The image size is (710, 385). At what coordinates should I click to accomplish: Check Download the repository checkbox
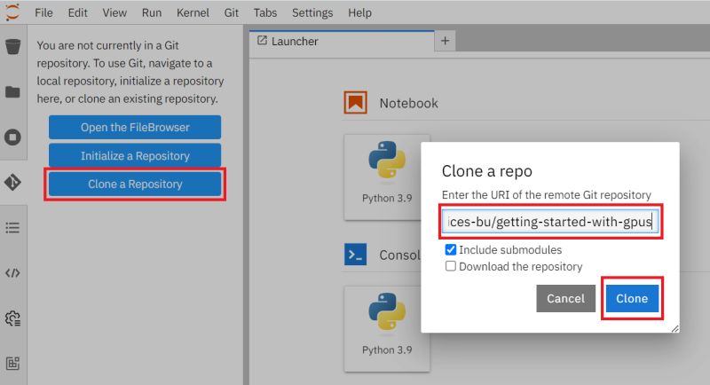(451, 266)
